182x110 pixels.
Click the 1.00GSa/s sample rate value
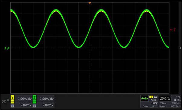pos(175,106)
